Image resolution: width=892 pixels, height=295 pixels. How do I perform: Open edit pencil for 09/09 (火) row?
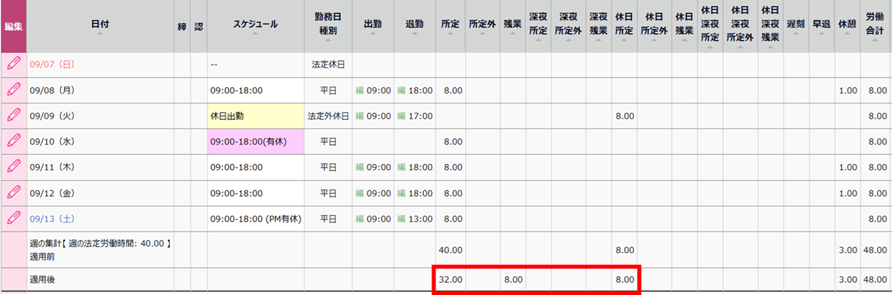coord(13,116)
